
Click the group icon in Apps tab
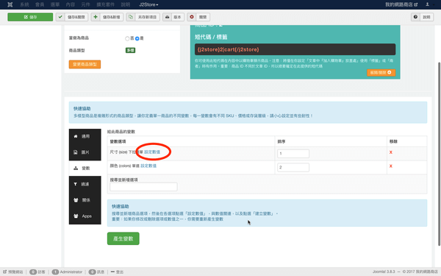tap(76, 216)
